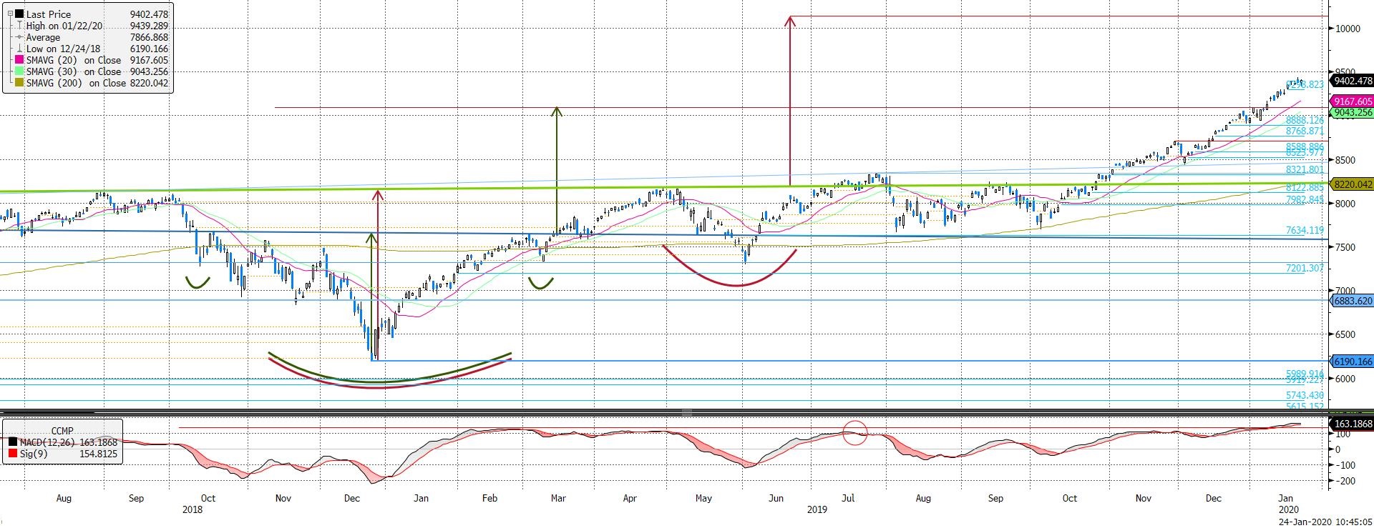Image resolution: width=1374 pixels, height=528 pixels.
Task: Click the red Sig(9) legend swatch
Action: coord(12,454)
